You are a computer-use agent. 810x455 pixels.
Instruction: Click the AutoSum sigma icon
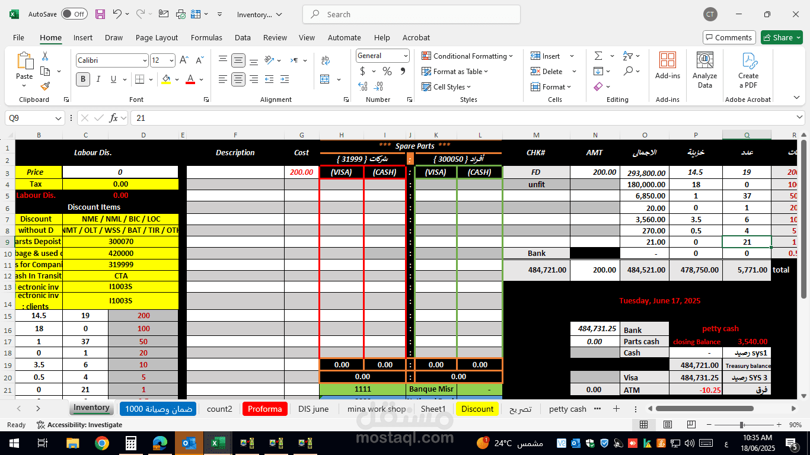click(598, 56)
